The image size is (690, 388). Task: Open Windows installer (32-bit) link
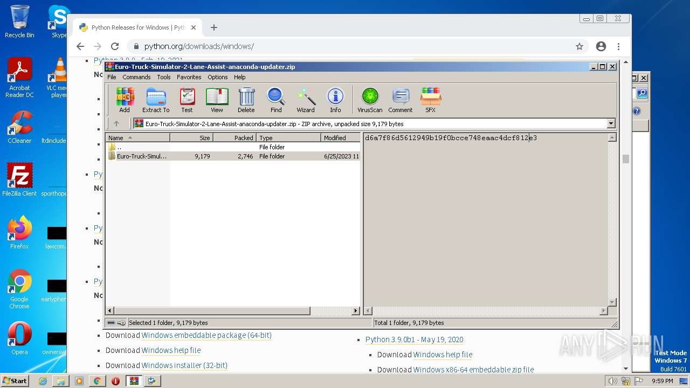point(184,365)
